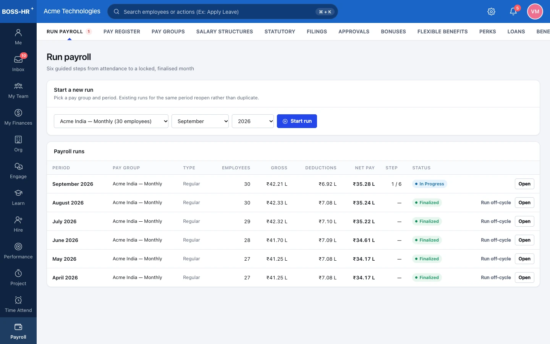Click the Acme Technologies company name
The height and width of the screenshot is (344, 550).
72,11
